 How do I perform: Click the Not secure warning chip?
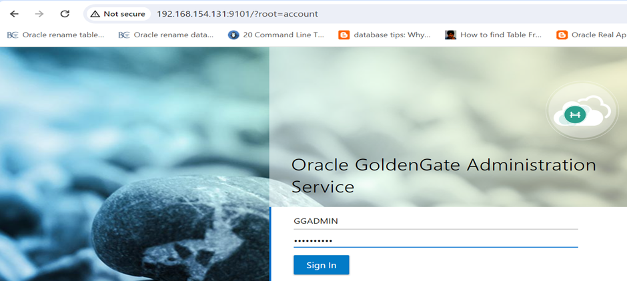pos(118,13)
